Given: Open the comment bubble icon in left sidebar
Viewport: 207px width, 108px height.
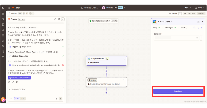Looking at the screenshot, I should click(x=3, y=30).
